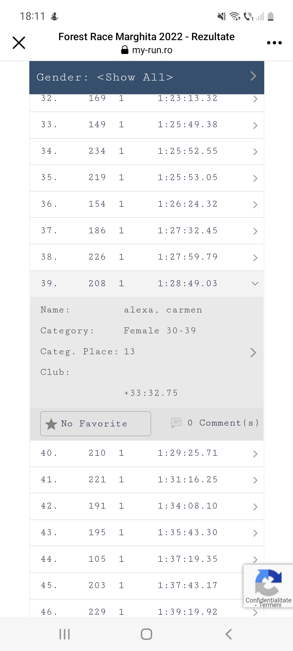The image size is (293, 651).
Task: Collapse the expanded rank 39 row
Action: (255, 283)
